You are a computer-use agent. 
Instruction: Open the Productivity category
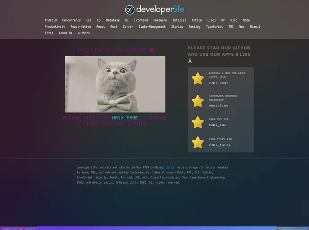coord(55,27)
